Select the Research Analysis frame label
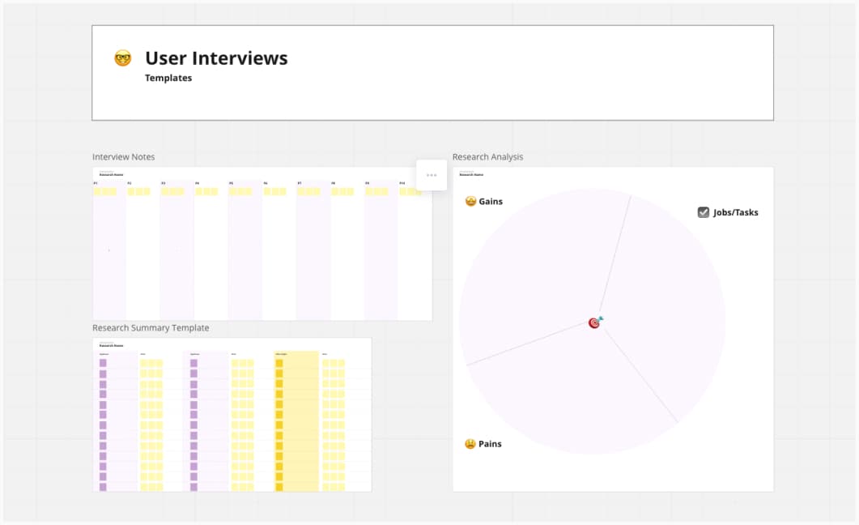The width and height of the screenshot is (859, 525). (x=487, y=156)
